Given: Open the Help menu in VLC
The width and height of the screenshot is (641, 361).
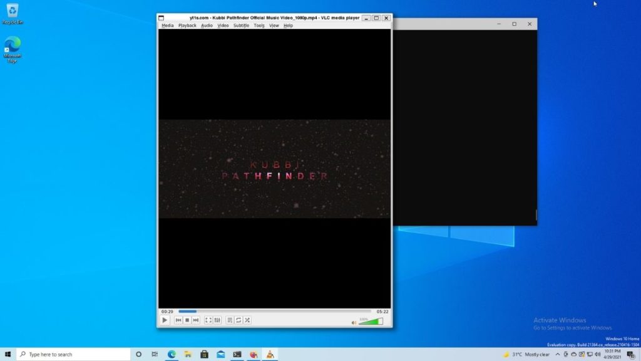Looking at the screenshot, I should 287,26.
